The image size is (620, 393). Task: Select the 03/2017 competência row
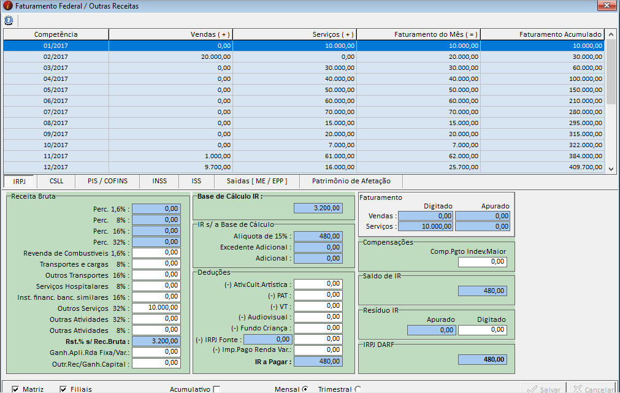pyautogui.click(x=304, y=68)
